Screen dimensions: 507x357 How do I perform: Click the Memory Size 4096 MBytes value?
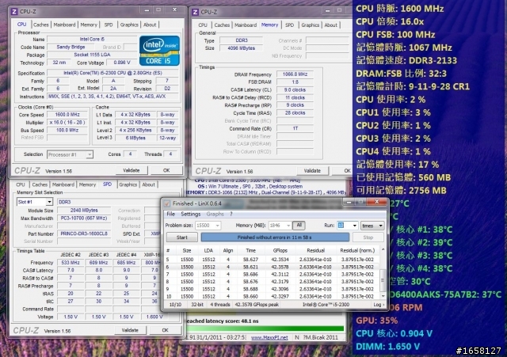[x=241, y=48]
